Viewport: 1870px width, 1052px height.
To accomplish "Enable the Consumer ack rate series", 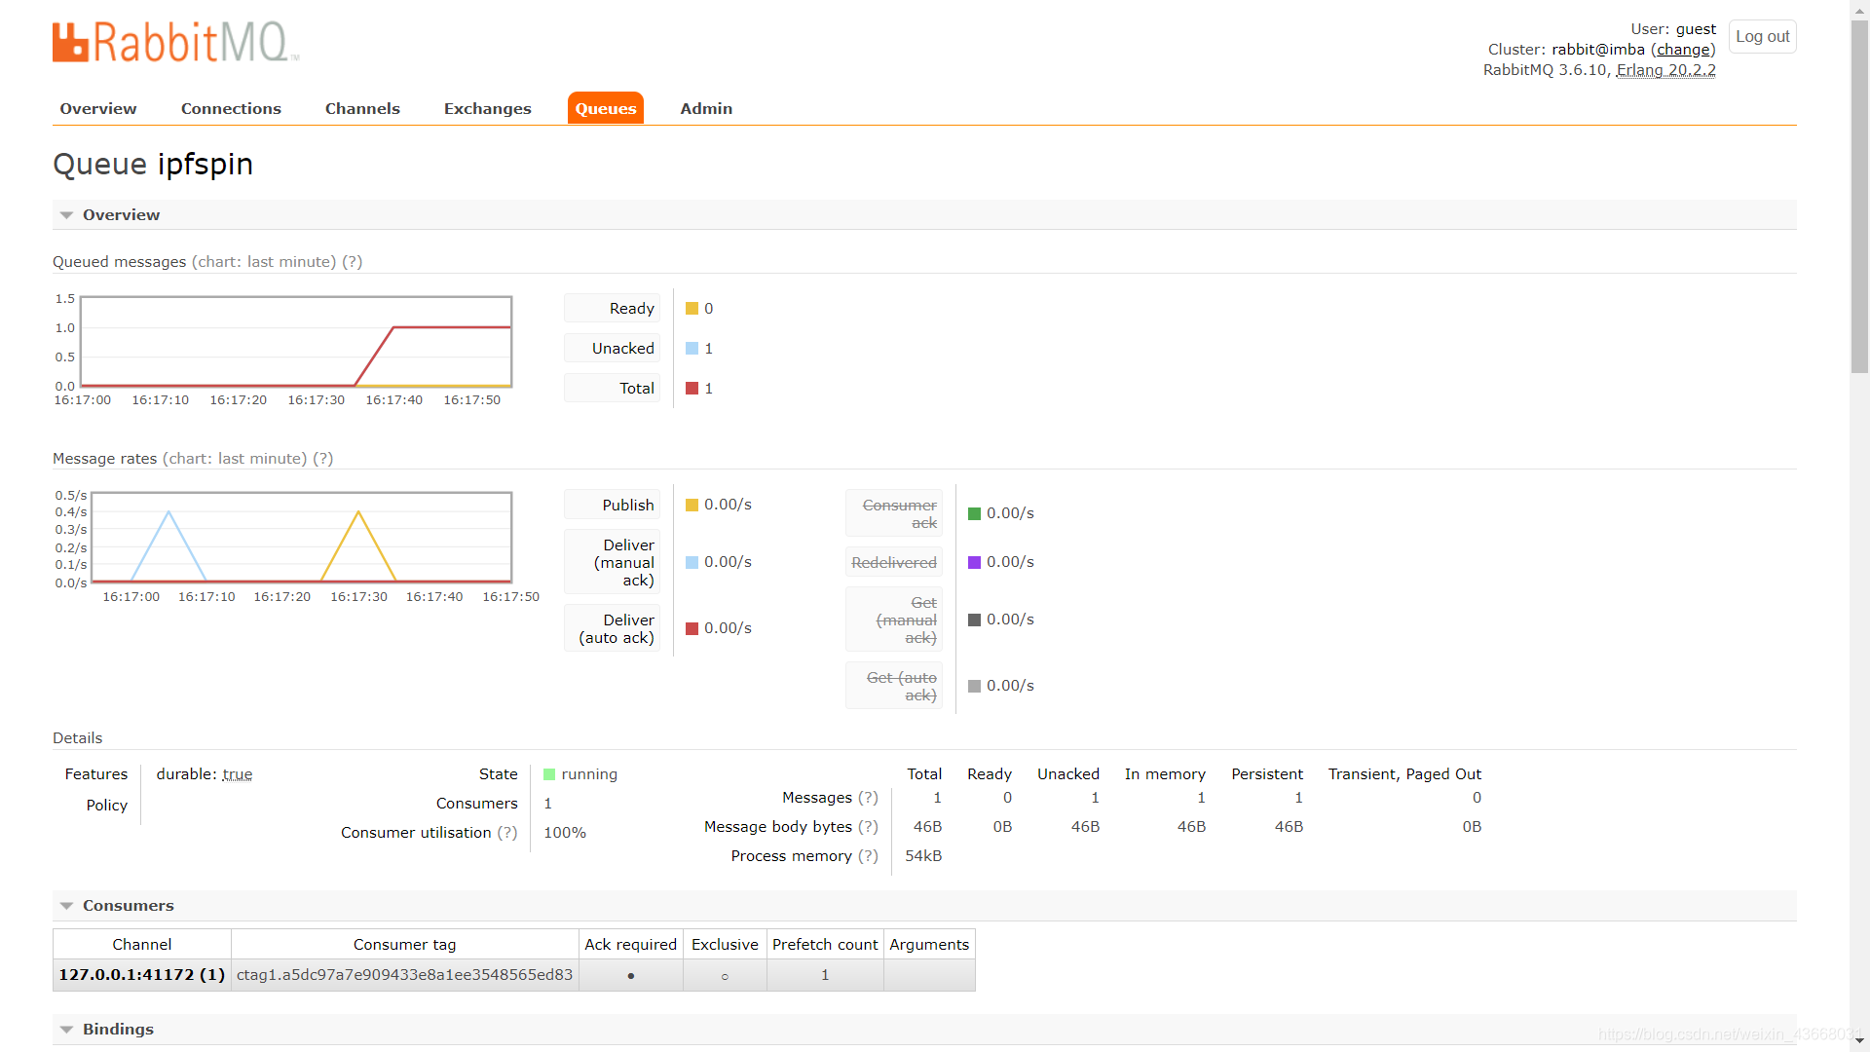I will tap(894, 513).
